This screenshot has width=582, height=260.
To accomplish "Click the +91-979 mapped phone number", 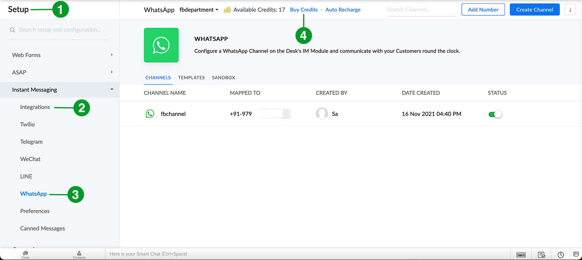I will click(241, 114).
